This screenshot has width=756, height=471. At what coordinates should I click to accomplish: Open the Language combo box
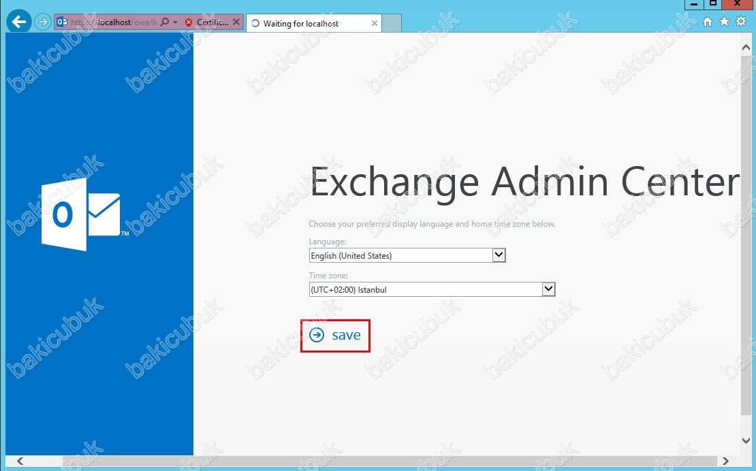(407, 255)
